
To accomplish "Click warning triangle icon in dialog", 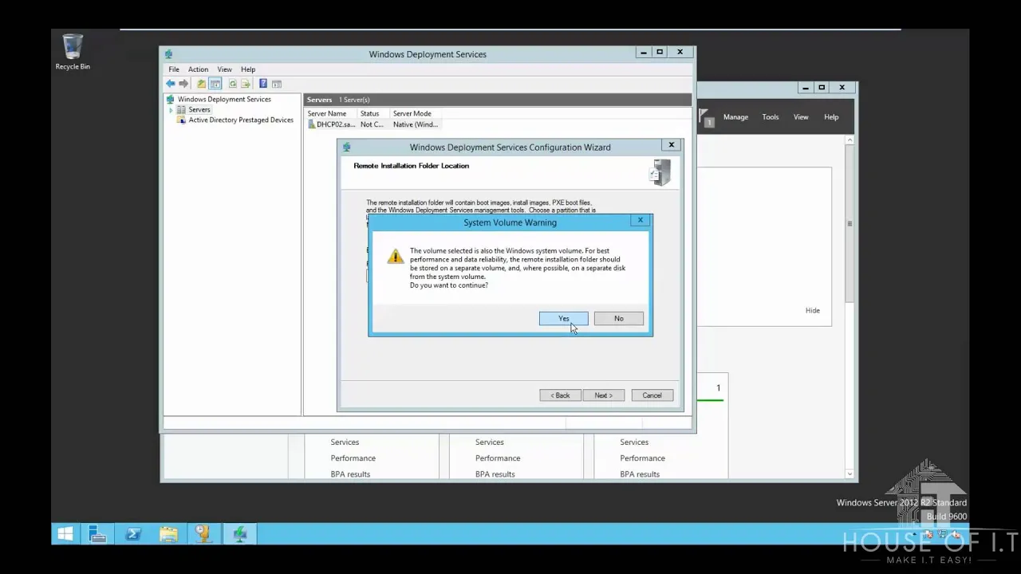I will pyautogui.click(x=395, y=256).
